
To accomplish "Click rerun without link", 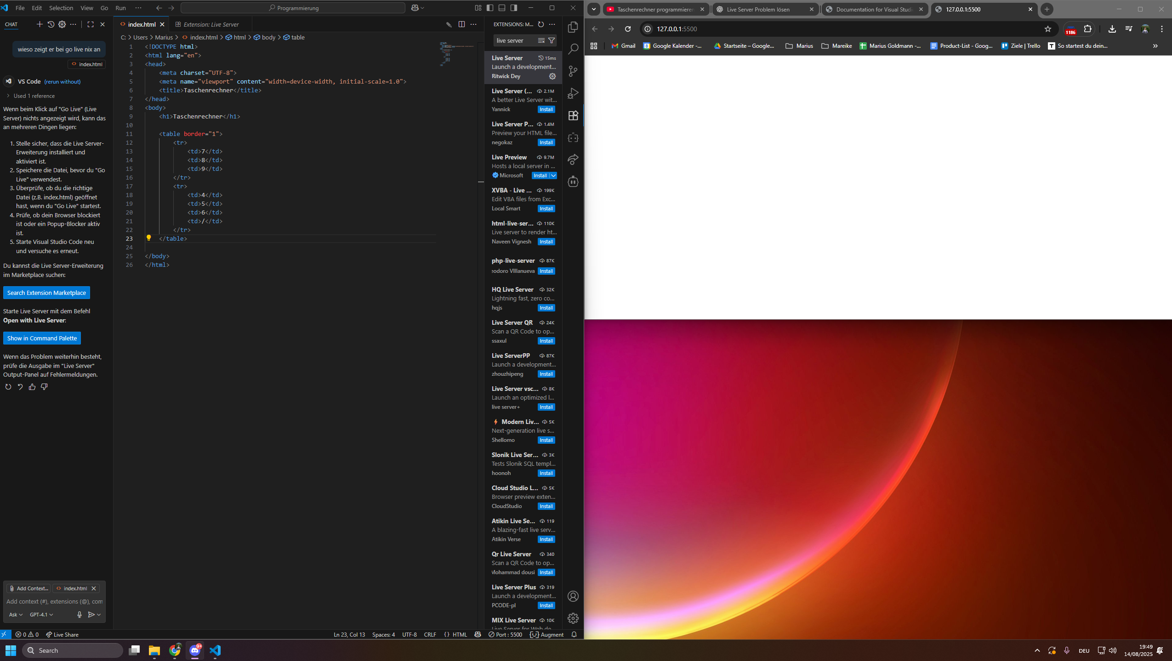I will click(63, 82).
